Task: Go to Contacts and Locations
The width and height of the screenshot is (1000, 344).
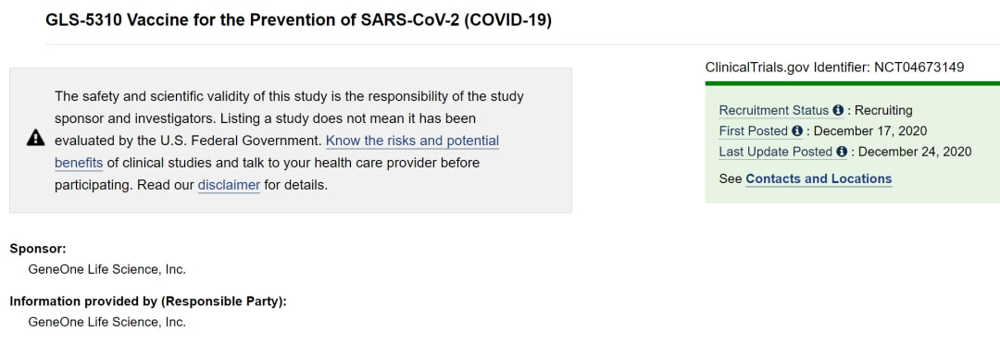Action: tap(819, 178)
